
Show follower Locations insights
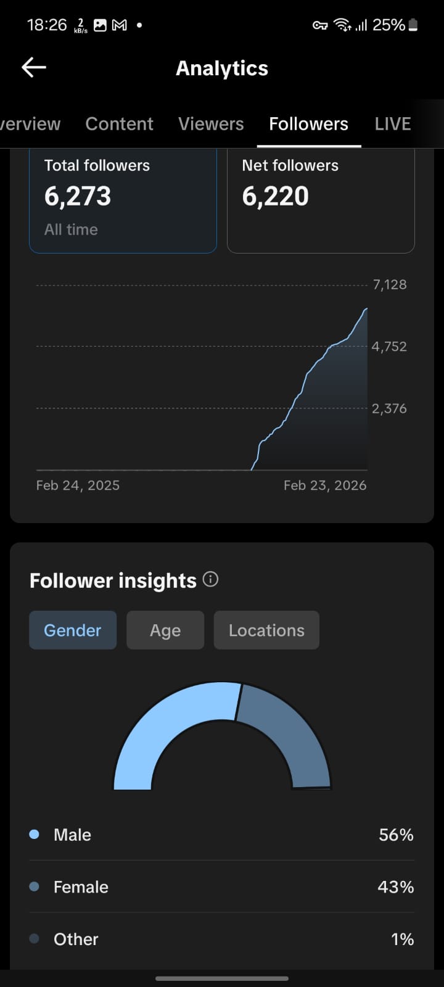(266, 630)
